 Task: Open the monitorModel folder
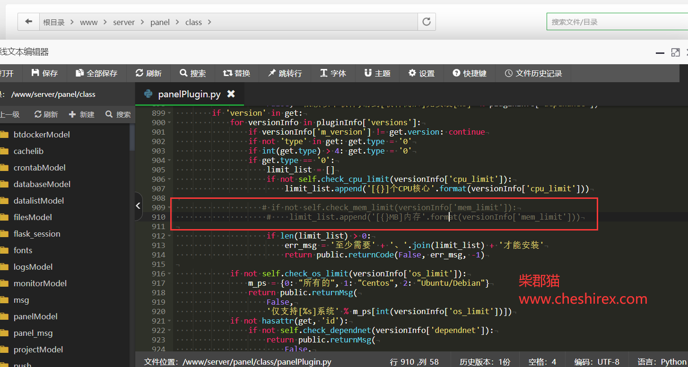click(x=40, y=283)
